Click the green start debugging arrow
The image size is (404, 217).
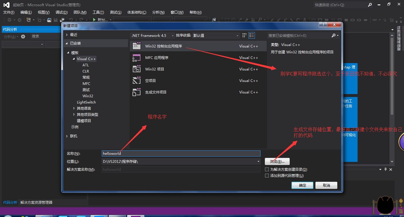click(94, 20)
